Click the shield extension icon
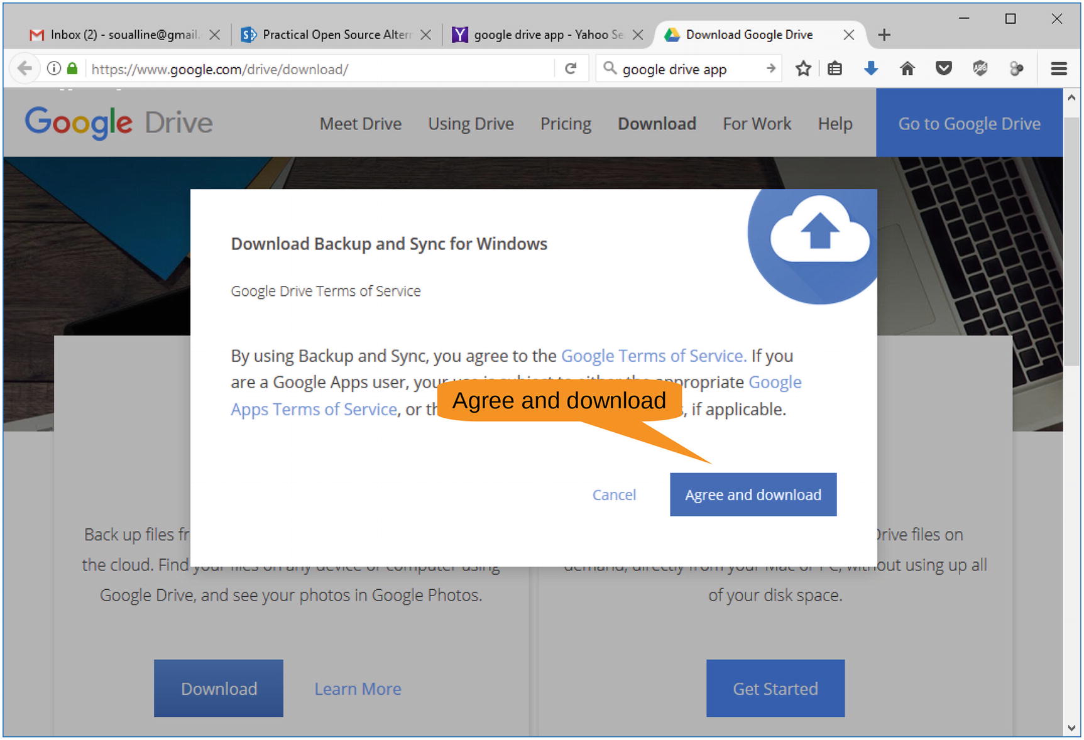The height and width of the screenshot is (740, 1084). 980,68
